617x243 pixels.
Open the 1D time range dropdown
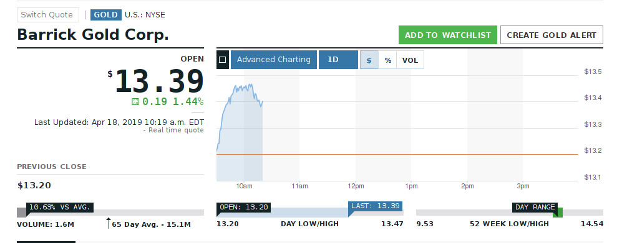pyautogui.click(x=338, y=60)
